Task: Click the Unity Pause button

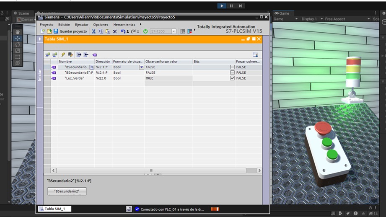Action: (x=231, y=6)
